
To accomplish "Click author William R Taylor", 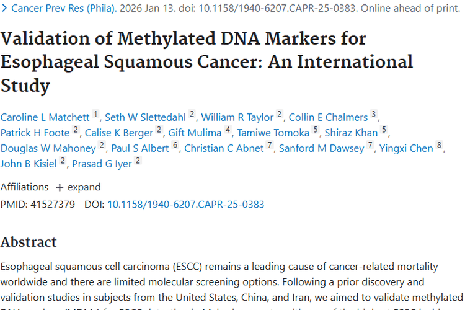I will coord(237,117).
